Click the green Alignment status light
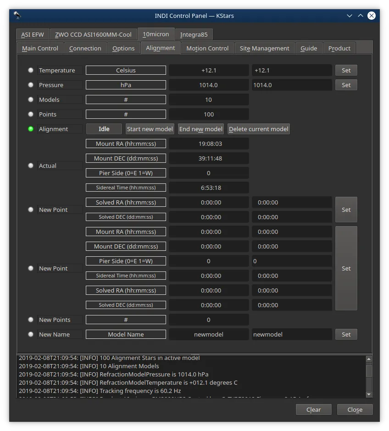The width and height of the screenshot is (389, 431). click(31, 129)
